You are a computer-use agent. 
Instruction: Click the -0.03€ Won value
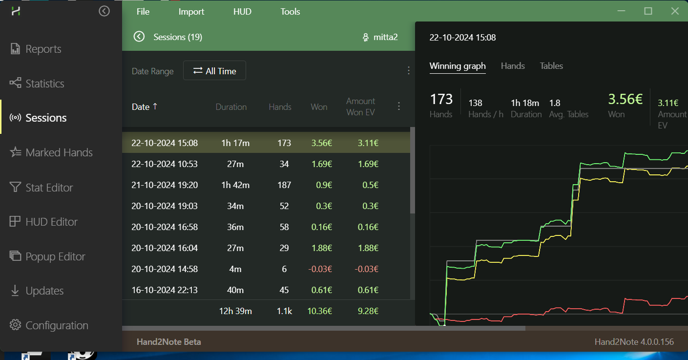tap(321, 269)
